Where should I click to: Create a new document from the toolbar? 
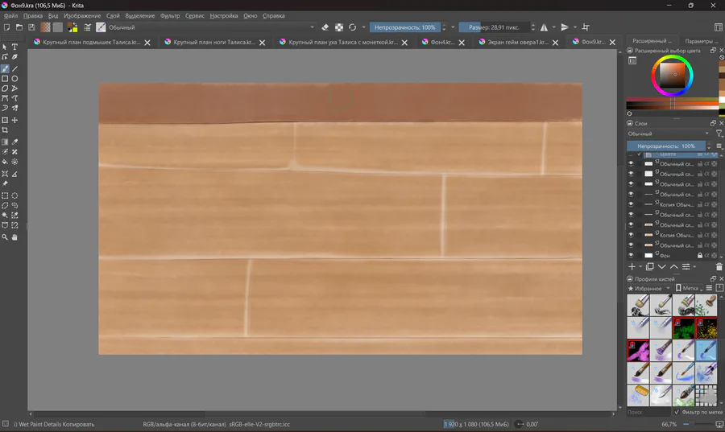6,27
